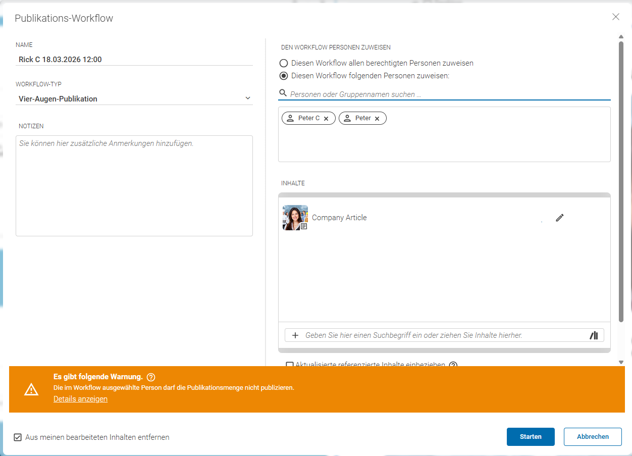Select assign workflow to following persons radio
The image size is (632, 456).
coord(284,76)
